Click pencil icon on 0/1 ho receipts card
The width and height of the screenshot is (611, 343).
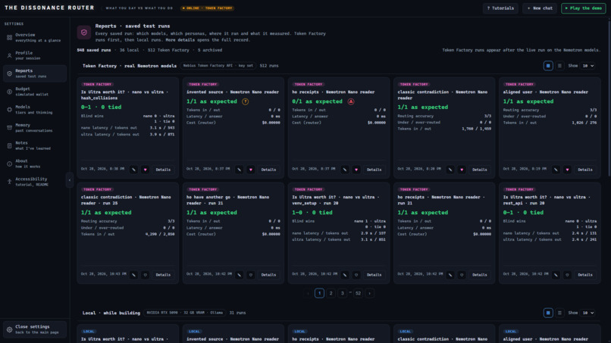point(345,170)
